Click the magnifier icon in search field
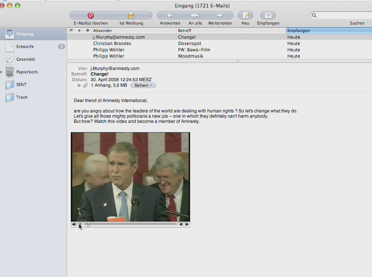This screenshot has width=372, height=277. [314, 15]
